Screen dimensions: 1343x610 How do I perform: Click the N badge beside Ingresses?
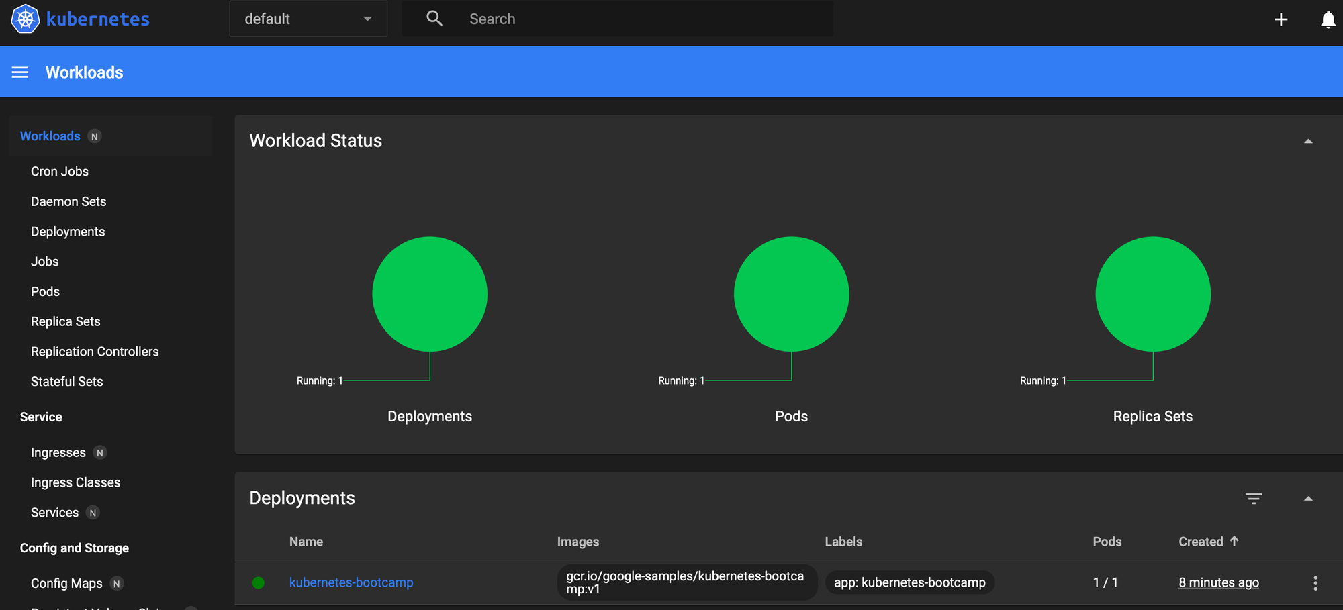[100, 453]
